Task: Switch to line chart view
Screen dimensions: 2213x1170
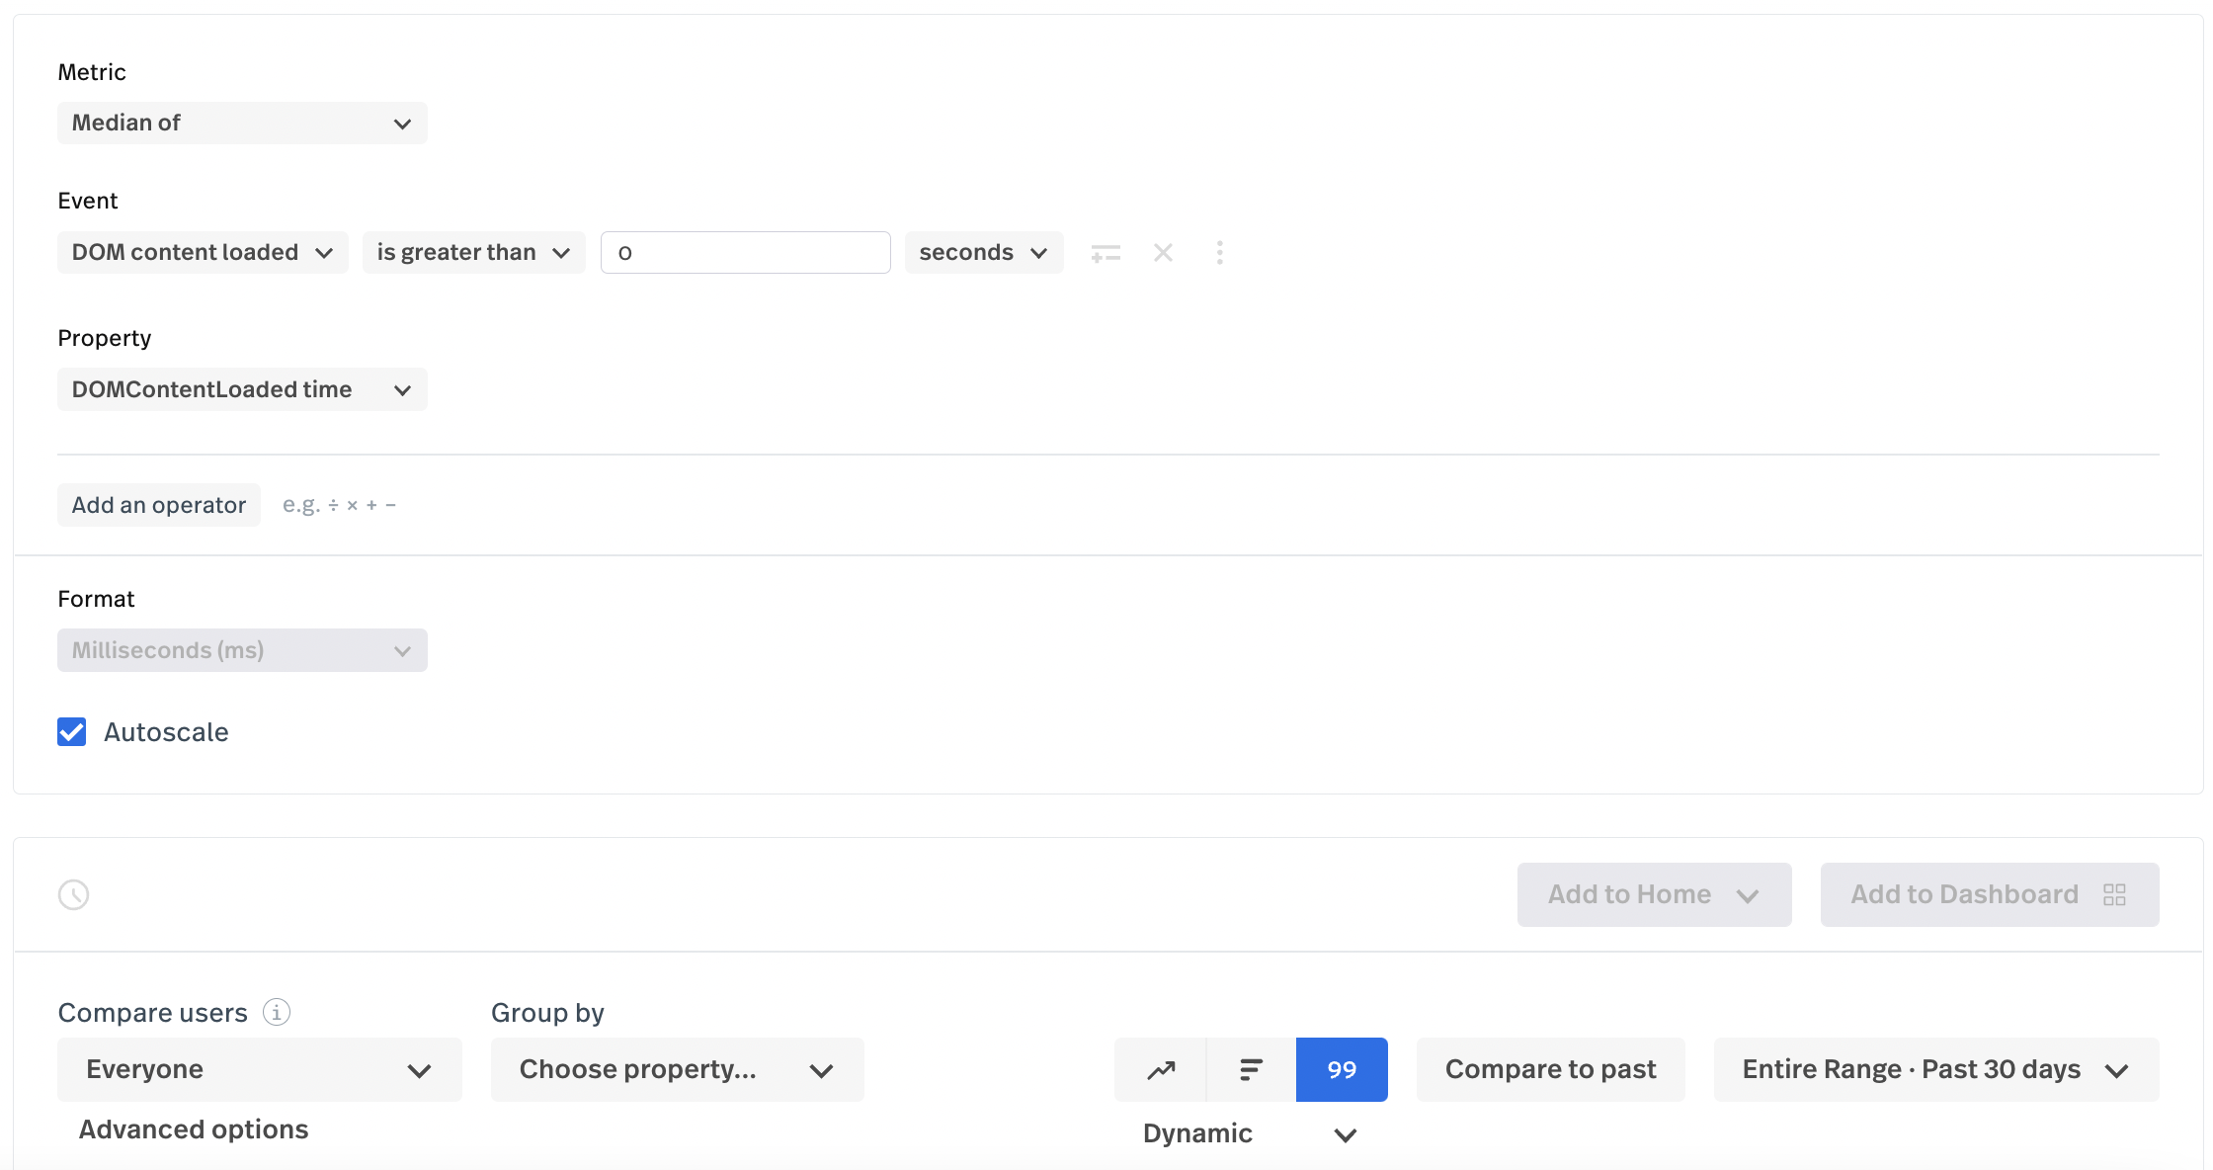Action: pyautogui.click(x=1161, y=1069)
